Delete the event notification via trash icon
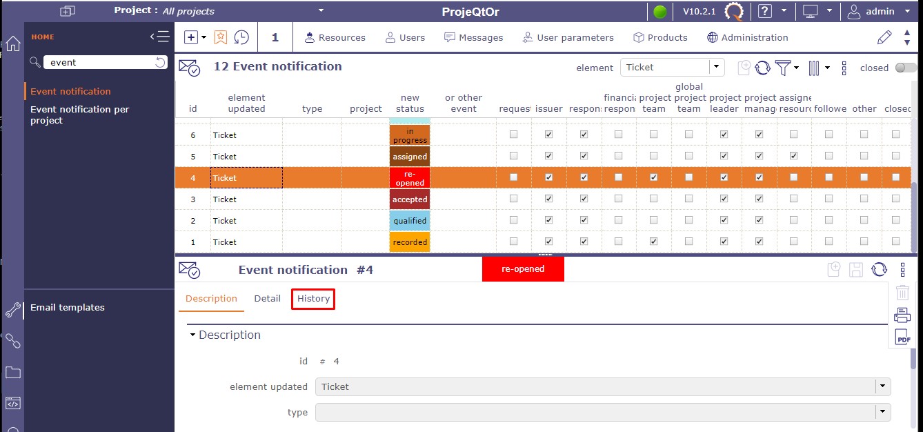This screenshot has height=432, width=923. click(902, 293)
